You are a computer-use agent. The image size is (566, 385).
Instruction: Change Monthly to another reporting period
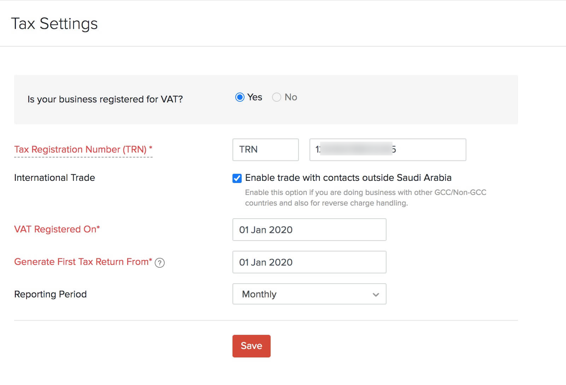click(309, 294)
